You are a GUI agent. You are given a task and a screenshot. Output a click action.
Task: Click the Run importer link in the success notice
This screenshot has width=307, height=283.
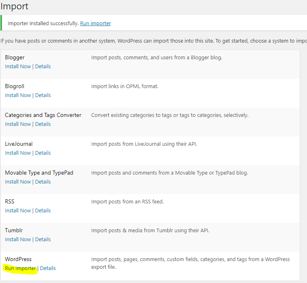coord(95,23)
